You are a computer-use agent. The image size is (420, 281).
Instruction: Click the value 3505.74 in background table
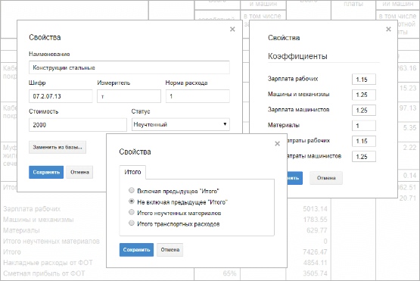(315, 273)
